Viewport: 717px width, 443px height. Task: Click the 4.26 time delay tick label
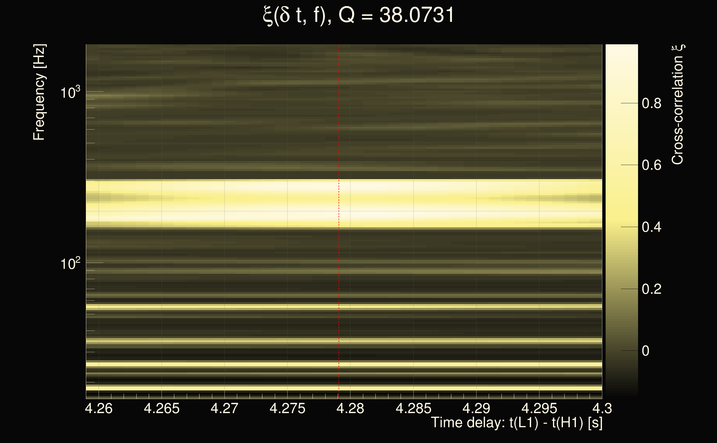click(99, 408)
